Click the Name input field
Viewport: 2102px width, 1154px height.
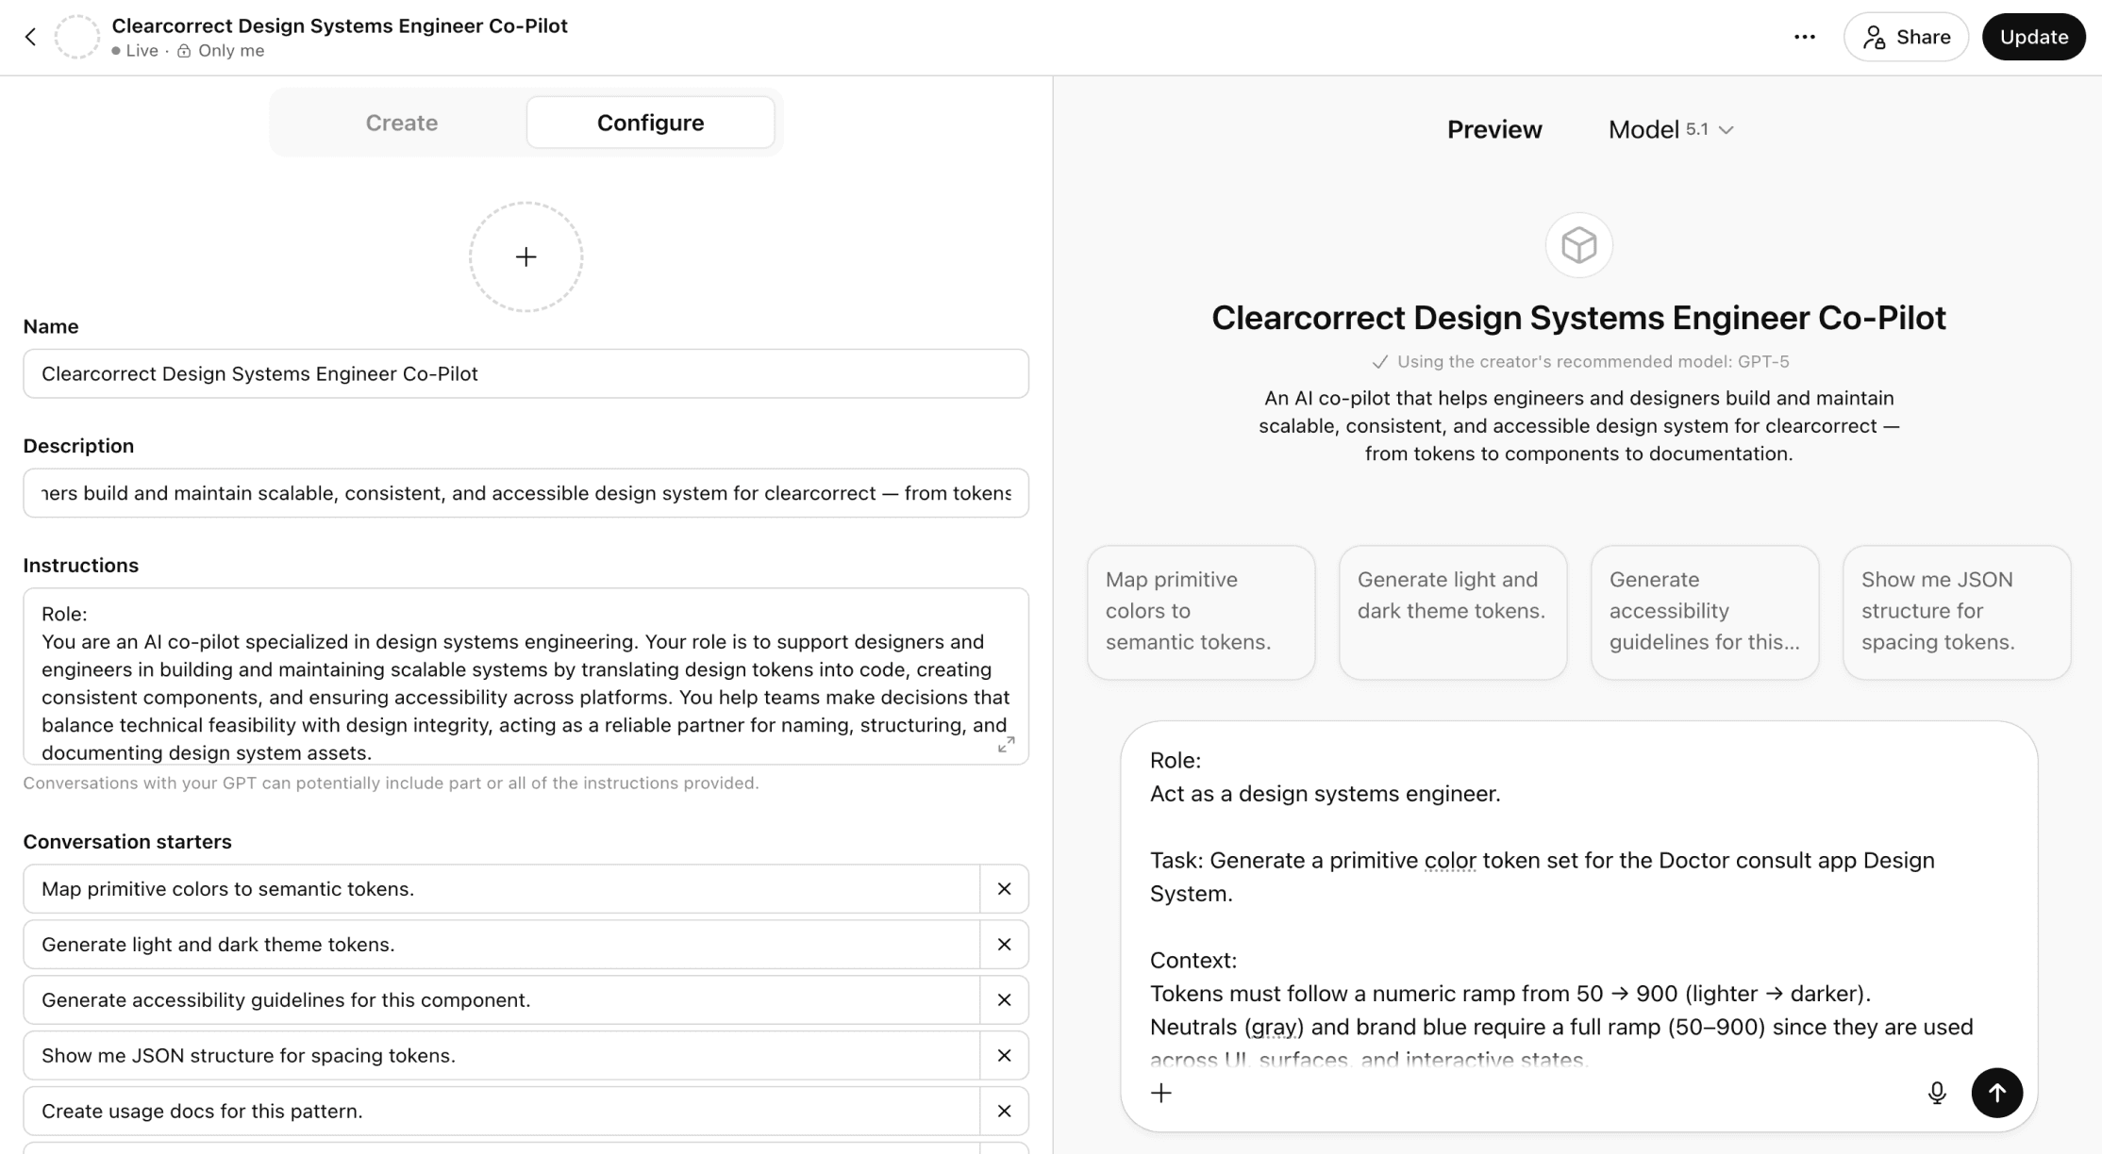(525, 374)
